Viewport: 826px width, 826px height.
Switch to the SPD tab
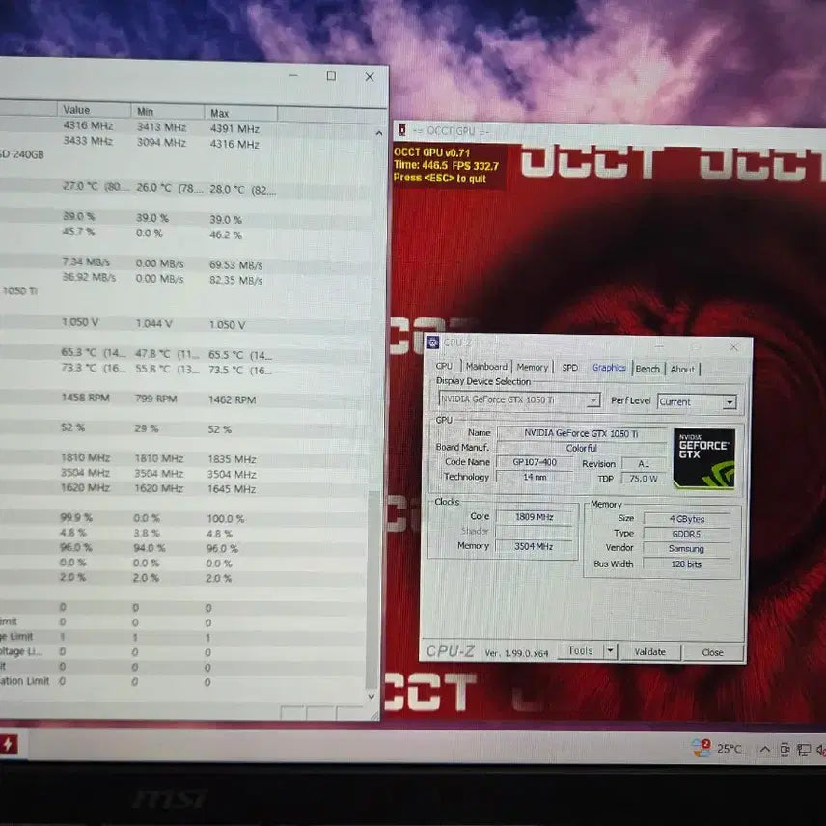(569, 368)
